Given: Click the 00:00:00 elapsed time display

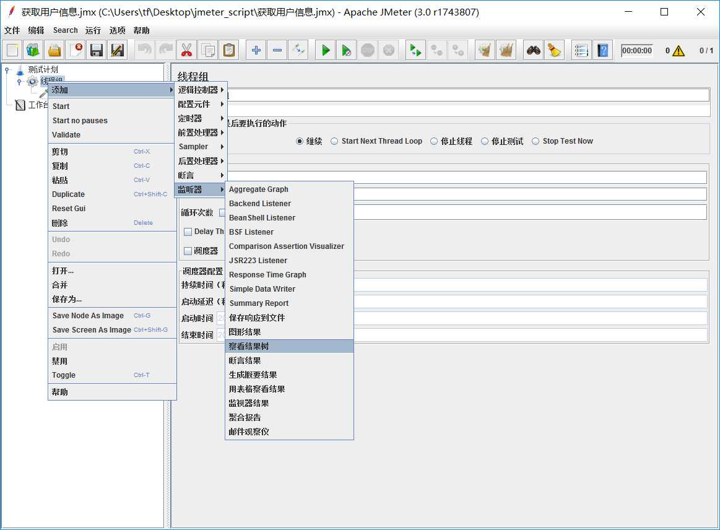Looking at the screenshot, I should point(637,51).
